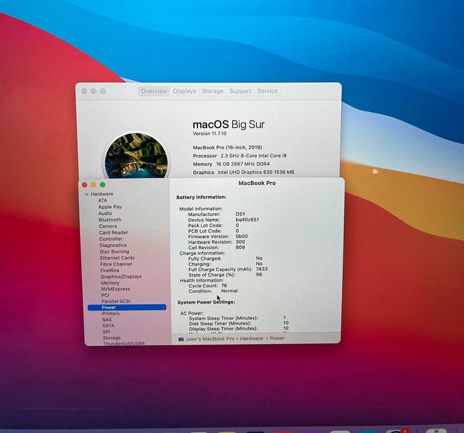The image size is (464, 433).
Task: Open the Service tab in About This Mac
Action: coord(267,91)
